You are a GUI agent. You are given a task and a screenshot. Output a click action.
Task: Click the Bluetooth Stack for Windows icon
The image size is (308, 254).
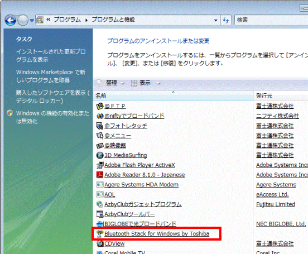click(100, 234)
